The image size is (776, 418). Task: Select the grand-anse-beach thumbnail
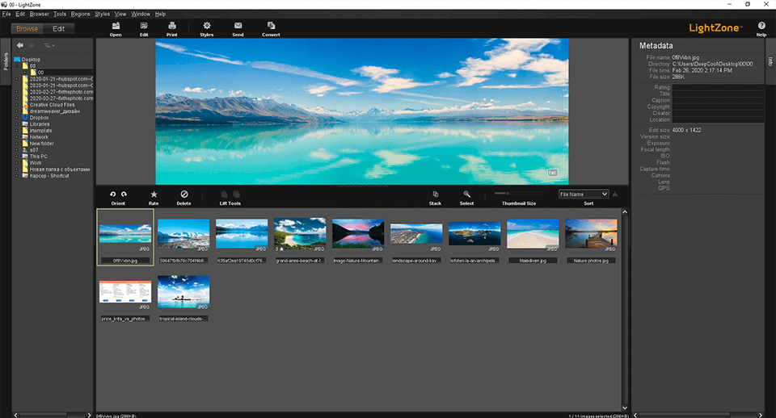300,235
